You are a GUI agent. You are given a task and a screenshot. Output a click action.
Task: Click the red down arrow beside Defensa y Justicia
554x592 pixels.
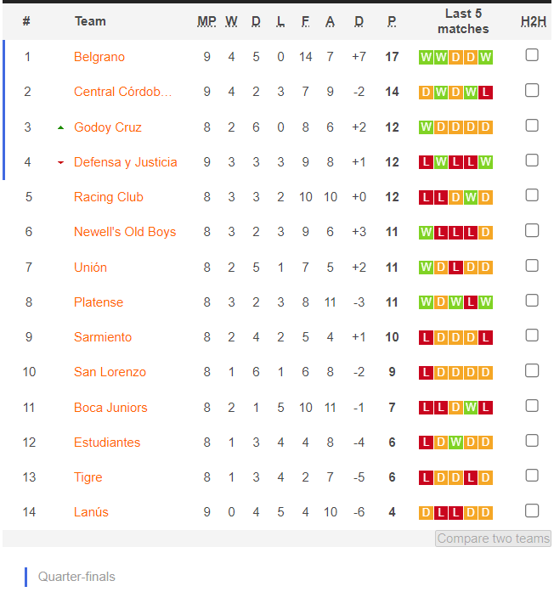click(60, 163)
